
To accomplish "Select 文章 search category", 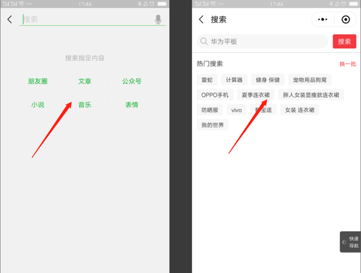I will [85, 81].
